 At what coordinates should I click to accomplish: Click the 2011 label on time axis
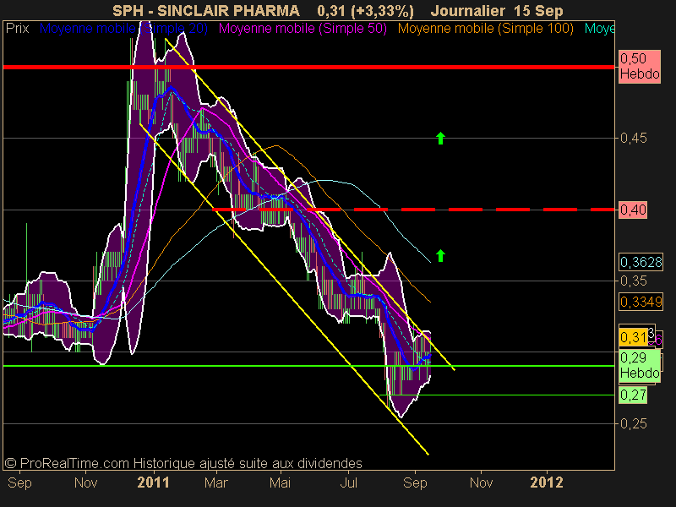153,482
